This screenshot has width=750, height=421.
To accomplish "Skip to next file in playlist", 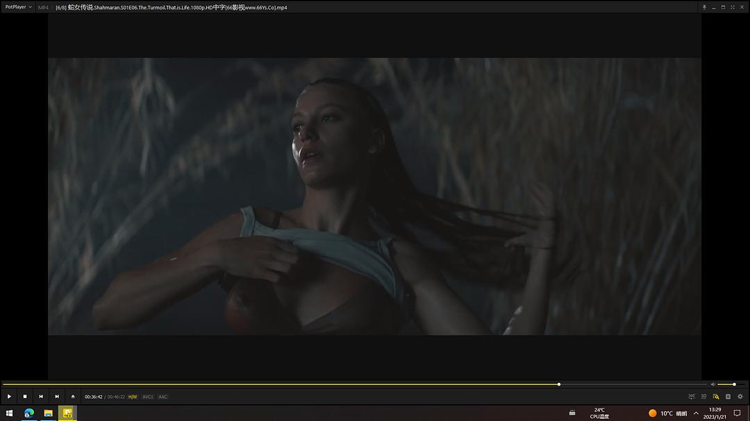I will tap(57, 397).
